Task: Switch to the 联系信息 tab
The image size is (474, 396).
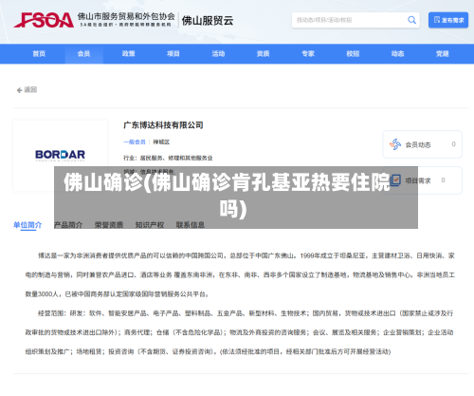Action: (191, 225)
